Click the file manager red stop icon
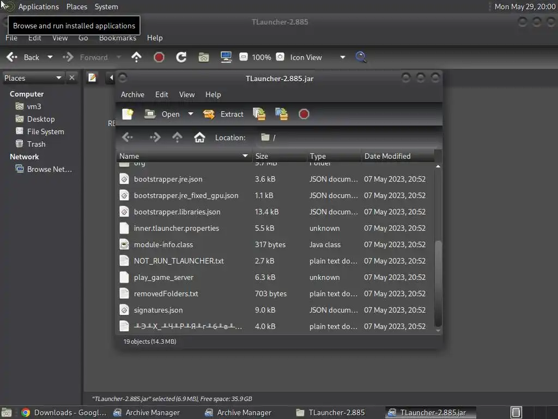Viewport: 558px width, 419px height. [159, 57]
